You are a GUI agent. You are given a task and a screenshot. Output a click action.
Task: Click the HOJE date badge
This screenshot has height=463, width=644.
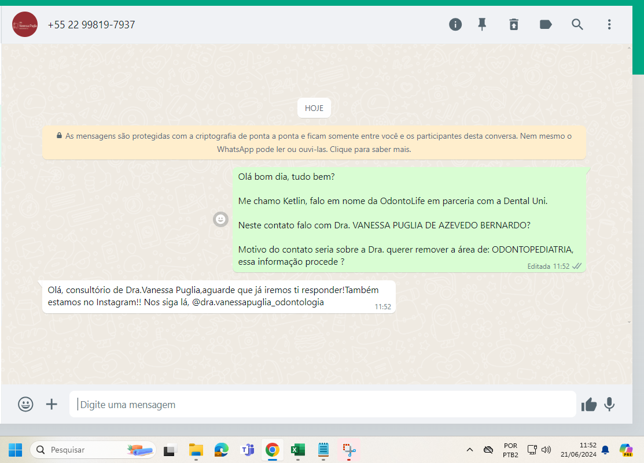tap(314, 108)
